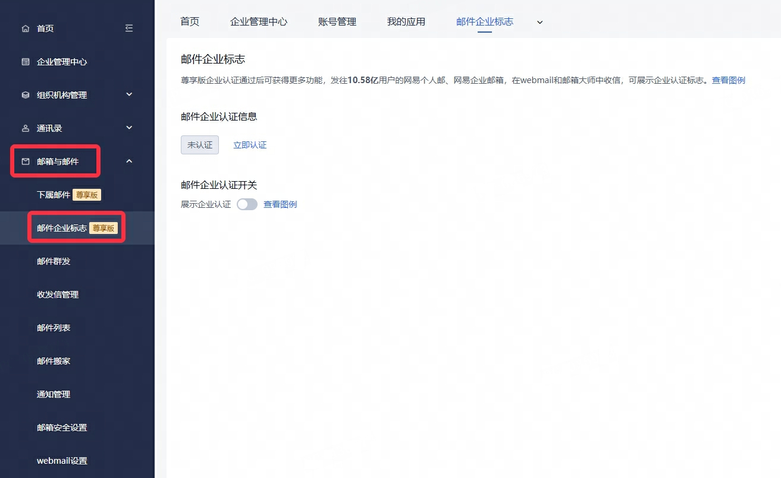Click the 邮件企业认证开关 heading
781x478 pixels.
(x=219, y=185)
